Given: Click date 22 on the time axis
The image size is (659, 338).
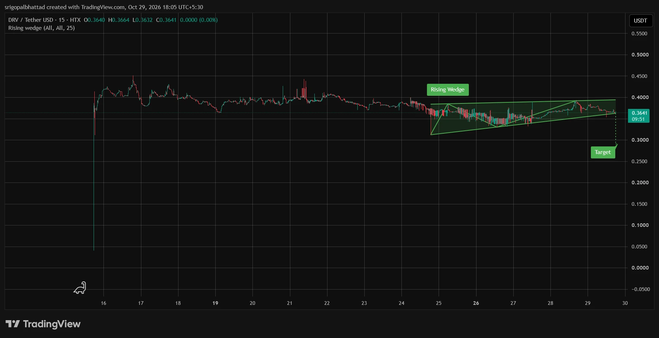Looking at the screenshot, I should coord(327,303).
